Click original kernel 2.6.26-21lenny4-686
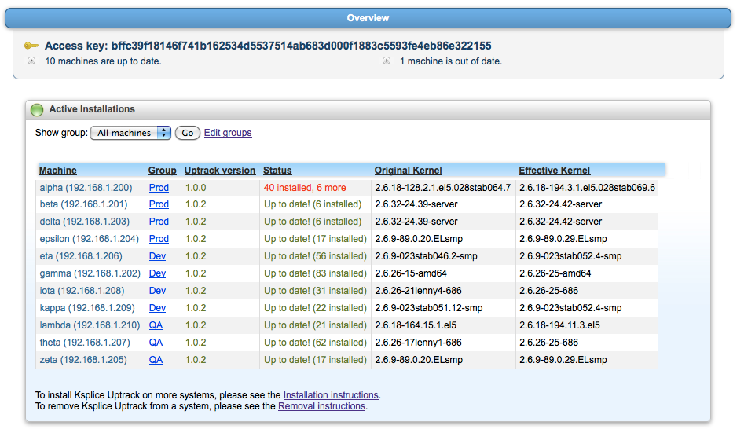Screen dimensions: 737x433 click(x=418, y=291)
